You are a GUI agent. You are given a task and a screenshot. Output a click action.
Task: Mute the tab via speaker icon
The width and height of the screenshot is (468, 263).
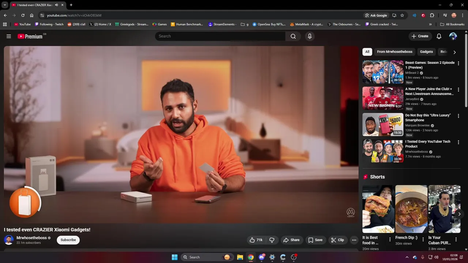tap(56, 5)
